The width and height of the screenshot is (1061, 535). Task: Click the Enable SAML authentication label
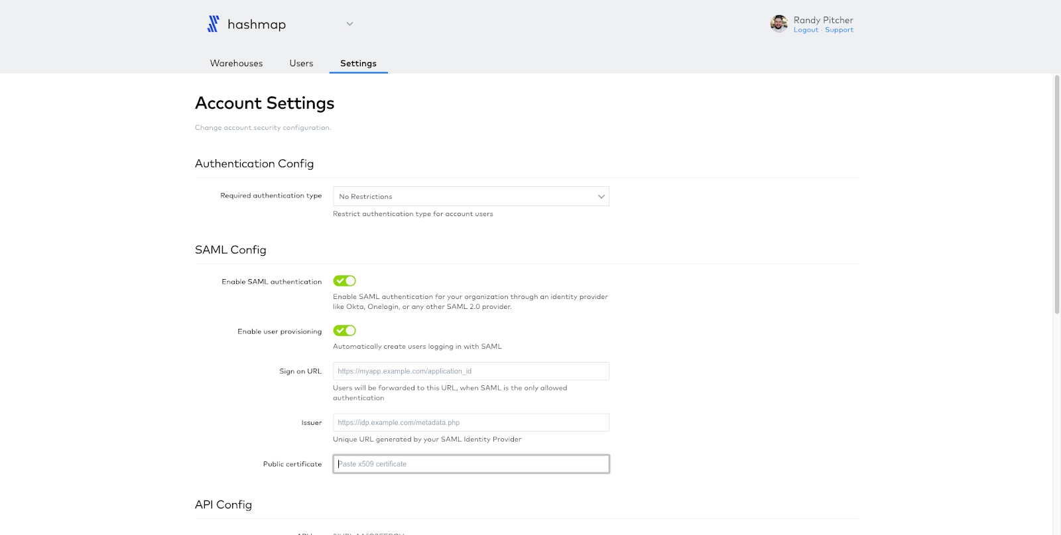271,282
